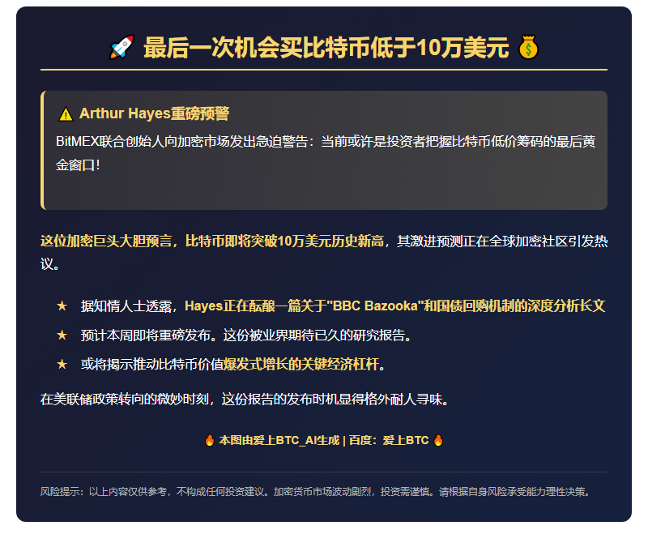Viewport: 648px width, 547px height.
Task: Click the headline 最后一次机会买比特币低于10万美元
Action: pos(326,48)
